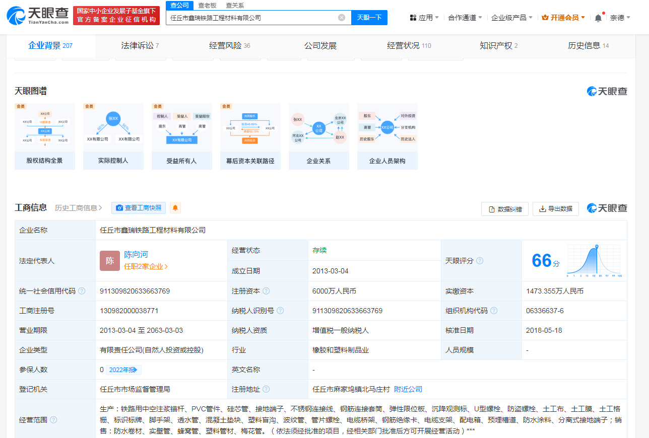This screenshot has height=438, width=649.
Task: Switch to 历史信息 tab
Action: point(589,46)
